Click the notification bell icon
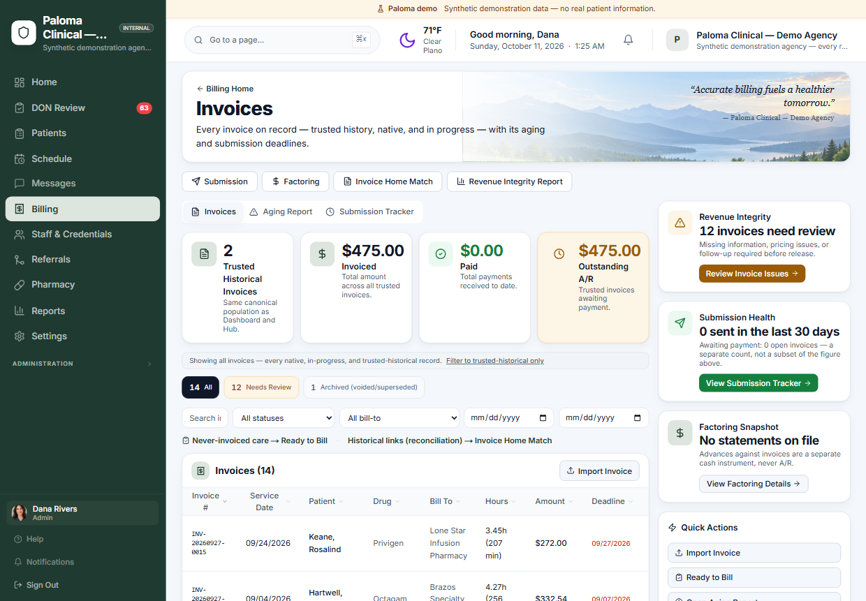866x601 pixels. (628, 40)
